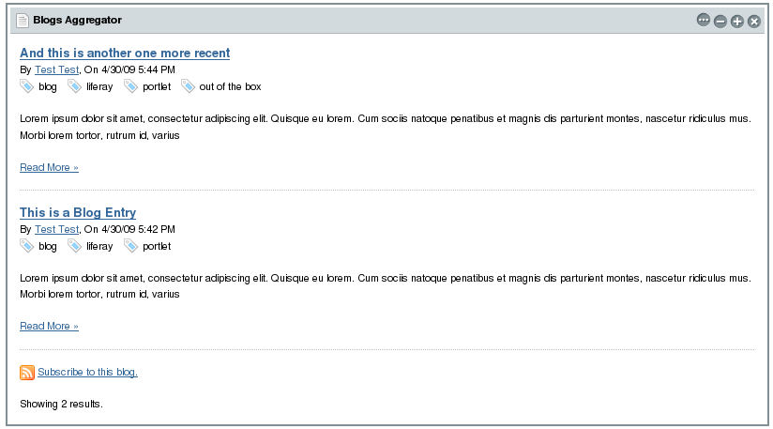Remove the Blogs Aggregator portlet
Viewport: 773px width, 429px height.
pyautogui.click(x=754, y=21)
